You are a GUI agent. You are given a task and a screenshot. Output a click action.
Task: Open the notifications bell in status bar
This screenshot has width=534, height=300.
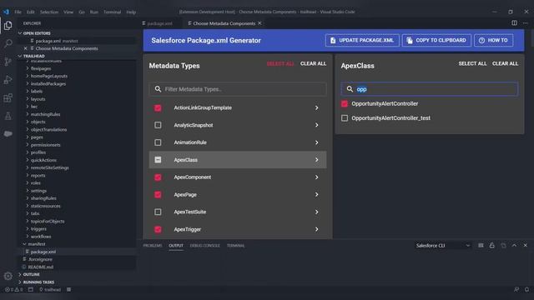(x=526, y=289)
